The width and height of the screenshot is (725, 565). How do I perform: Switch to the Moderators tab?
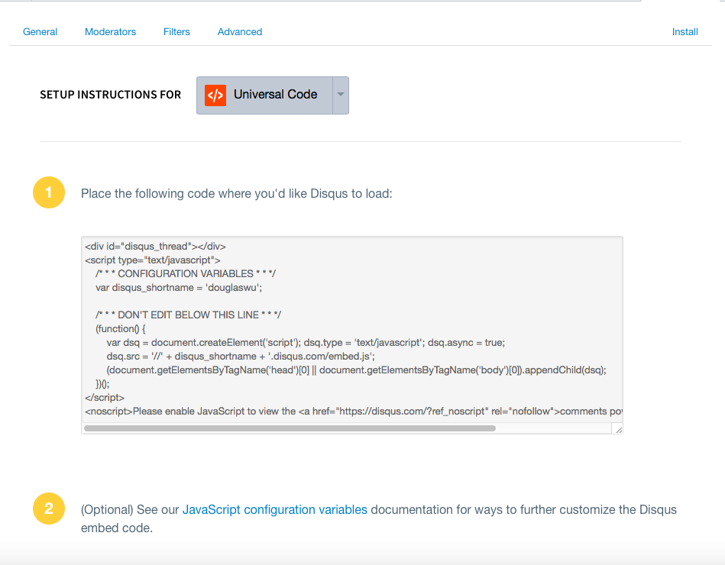tap(110, 32)
